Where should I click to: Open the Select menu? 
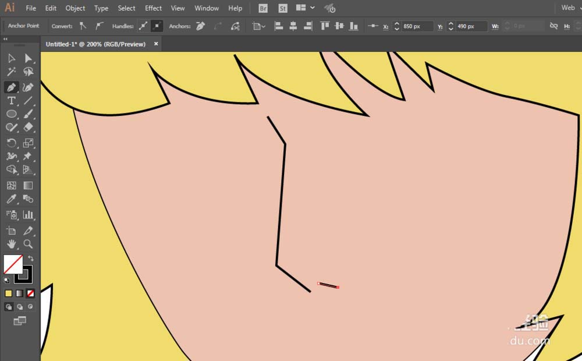coord(126,8)
